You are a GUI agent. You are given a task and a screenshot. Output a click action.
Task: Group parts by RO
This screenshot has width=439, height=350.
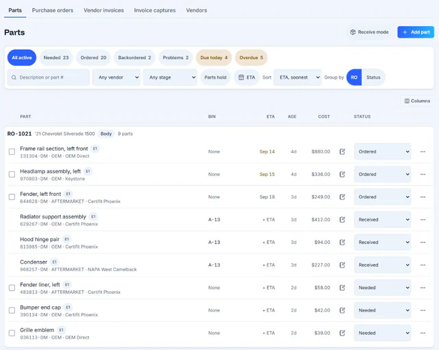(354, 77)
